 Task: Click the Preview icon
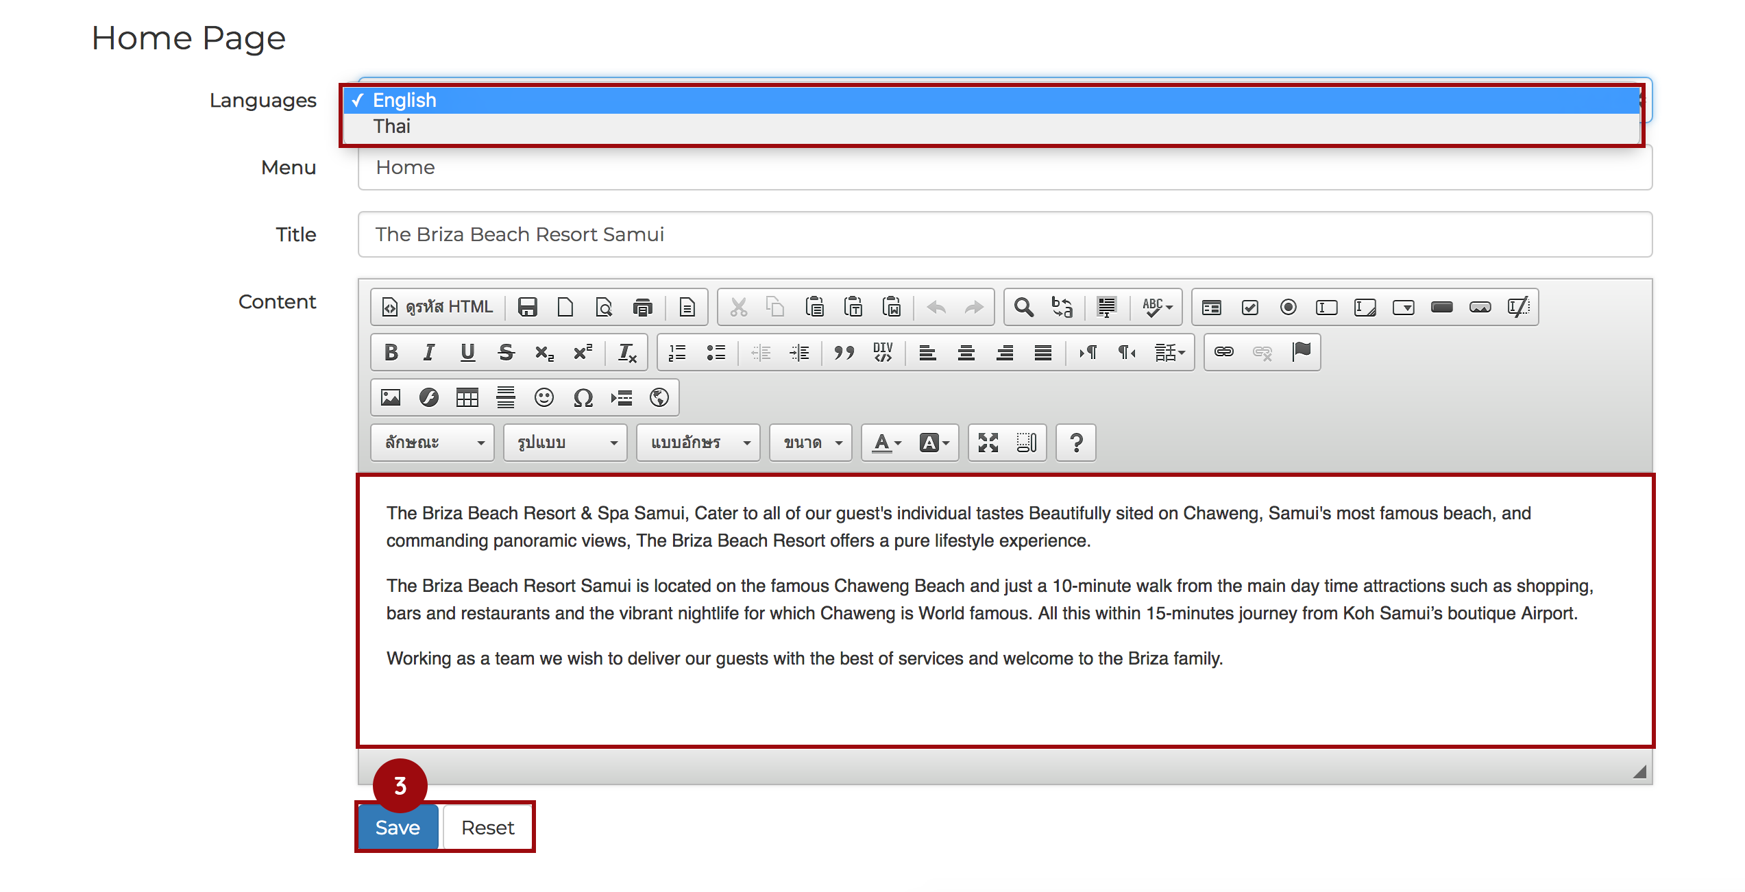click(x=604, y=307)
